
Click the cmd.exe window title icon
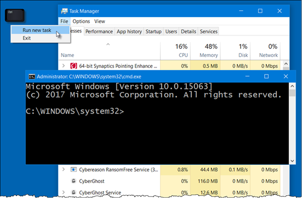pos(31,76)
